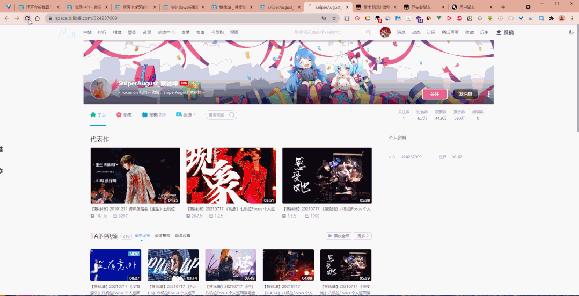This screenshot has width=579, height=296.
Task: Open the HAHA 04:08 video thumbnail
Action: click(x=288, y=265)
